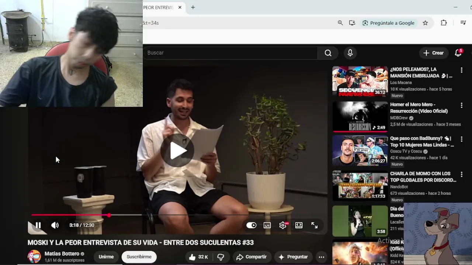Open options menu for CHARLA DE MOMO video
The image size is (472, 265).
click(x=461, y=174)
